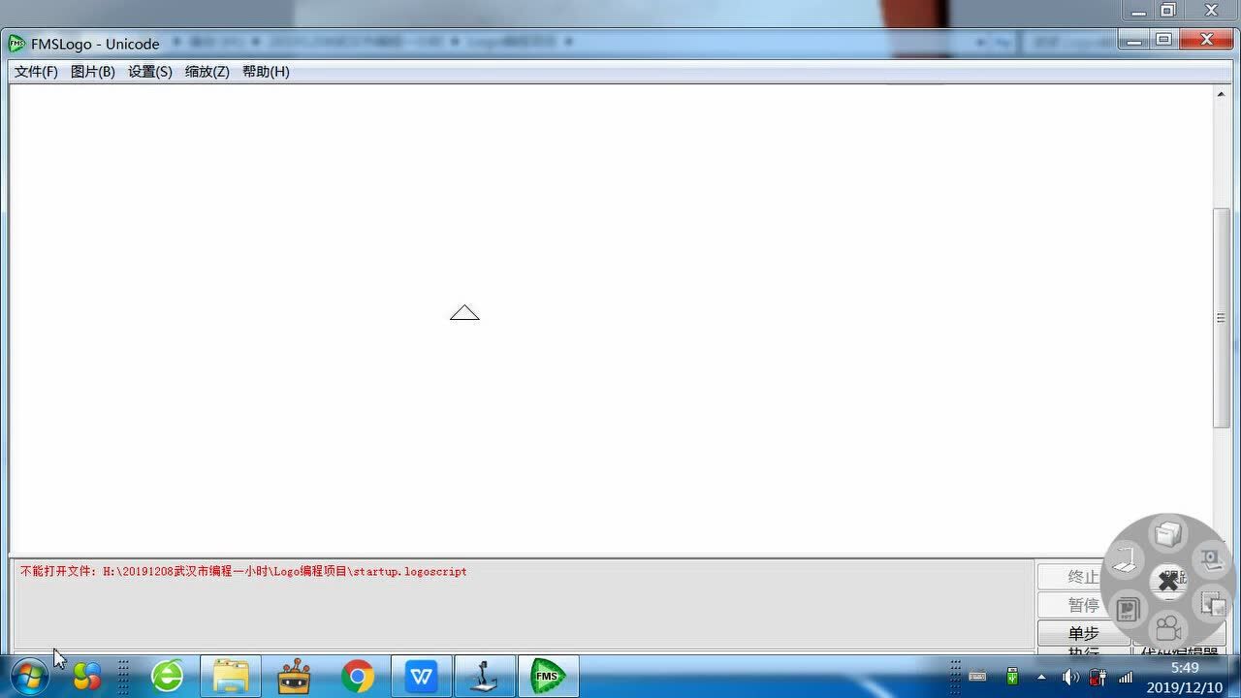Screen dimensions: 1241x698
Task: Click the vertical scrollbar thumb on canvas
Action: point(1221,317)
